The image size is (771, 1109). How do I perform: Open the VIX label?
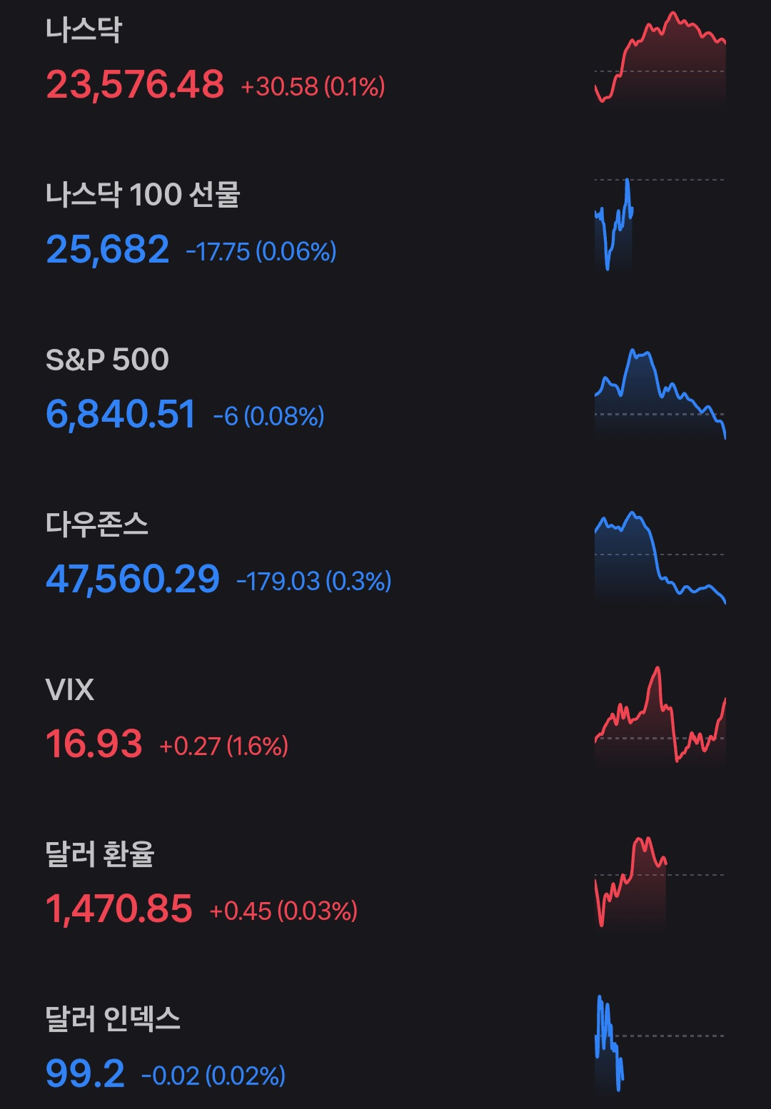70,690
